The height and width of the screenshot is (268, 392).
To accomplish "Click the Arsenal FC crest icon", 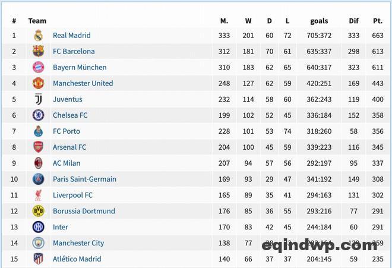I will (39, 147).
